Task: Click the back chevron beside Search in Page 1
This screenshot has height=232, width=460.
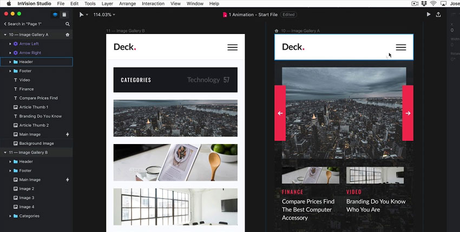Action: click(x=5, y=24)
